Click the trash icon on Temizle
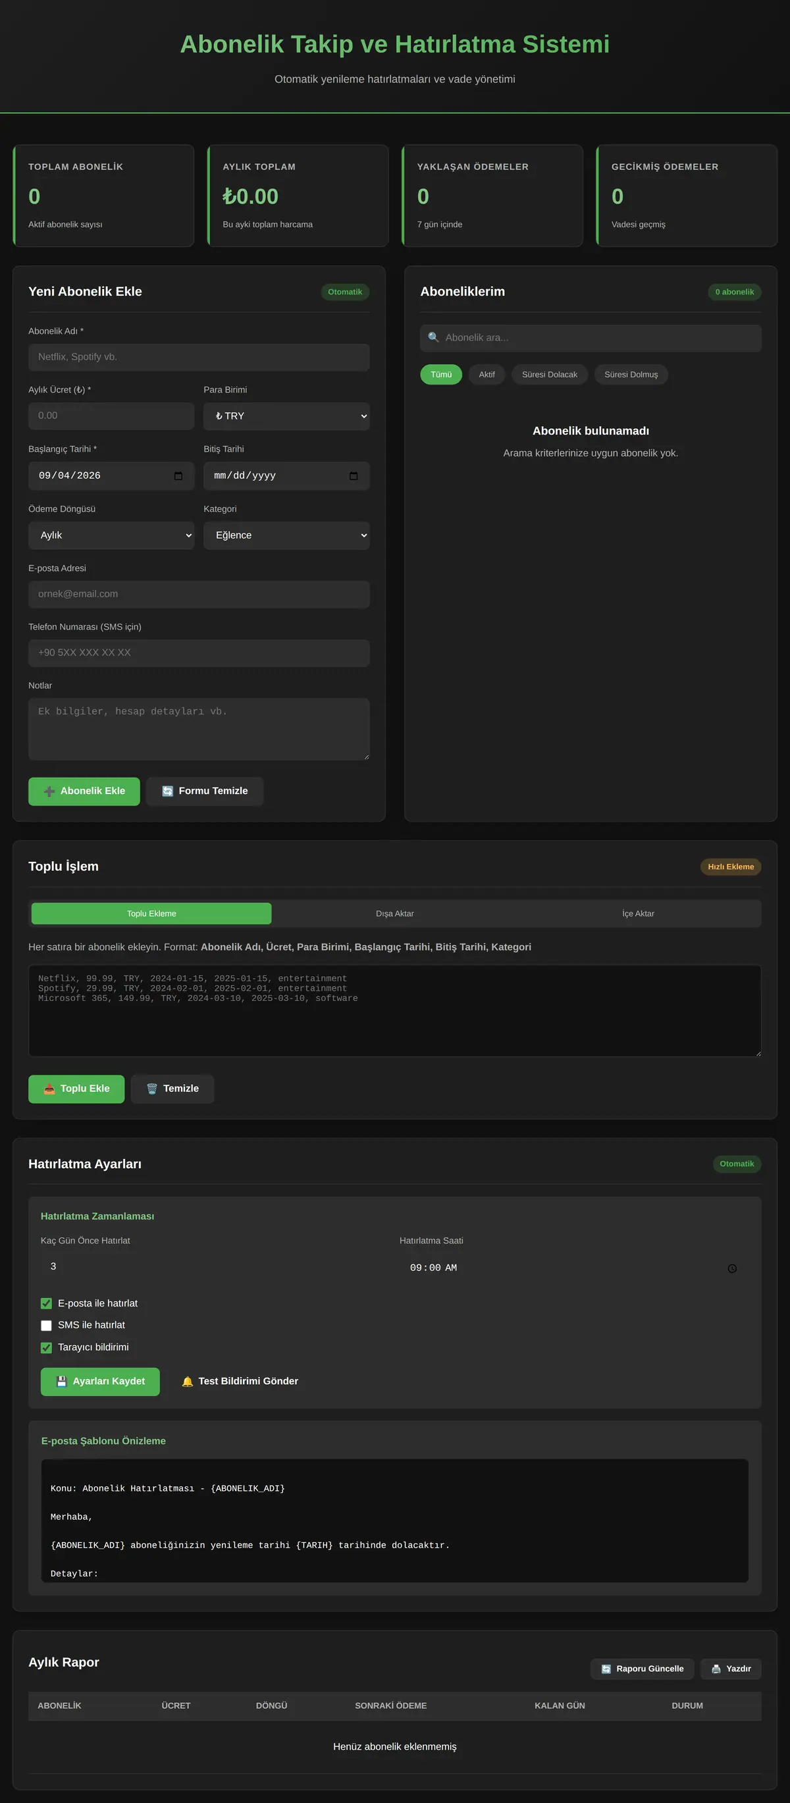The width and height of the screenshot is (790, 1803). (x=152, y=1089)
